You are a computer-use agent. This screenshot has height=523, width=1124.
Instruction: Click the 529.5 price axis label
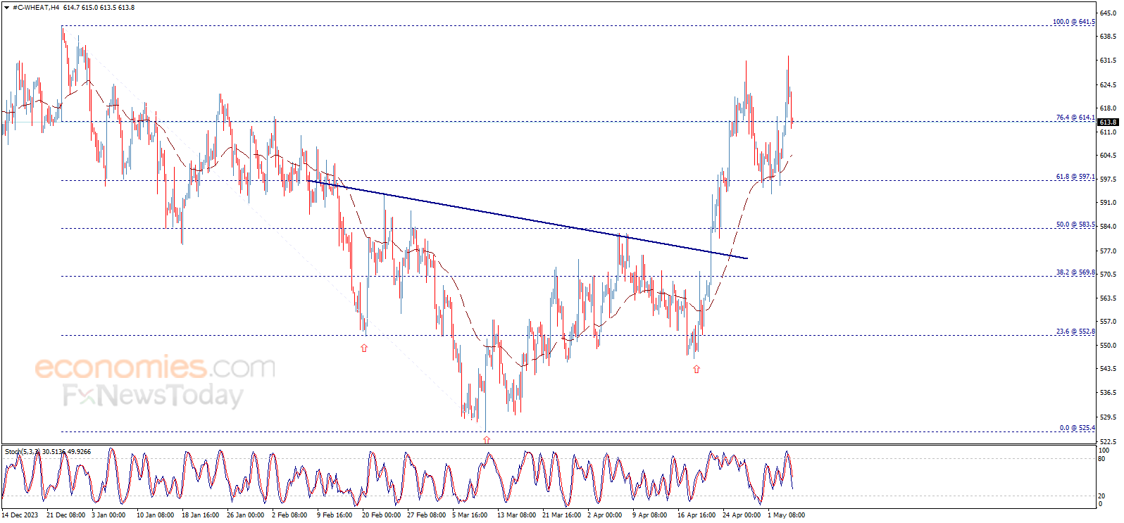pos(1109,417)
